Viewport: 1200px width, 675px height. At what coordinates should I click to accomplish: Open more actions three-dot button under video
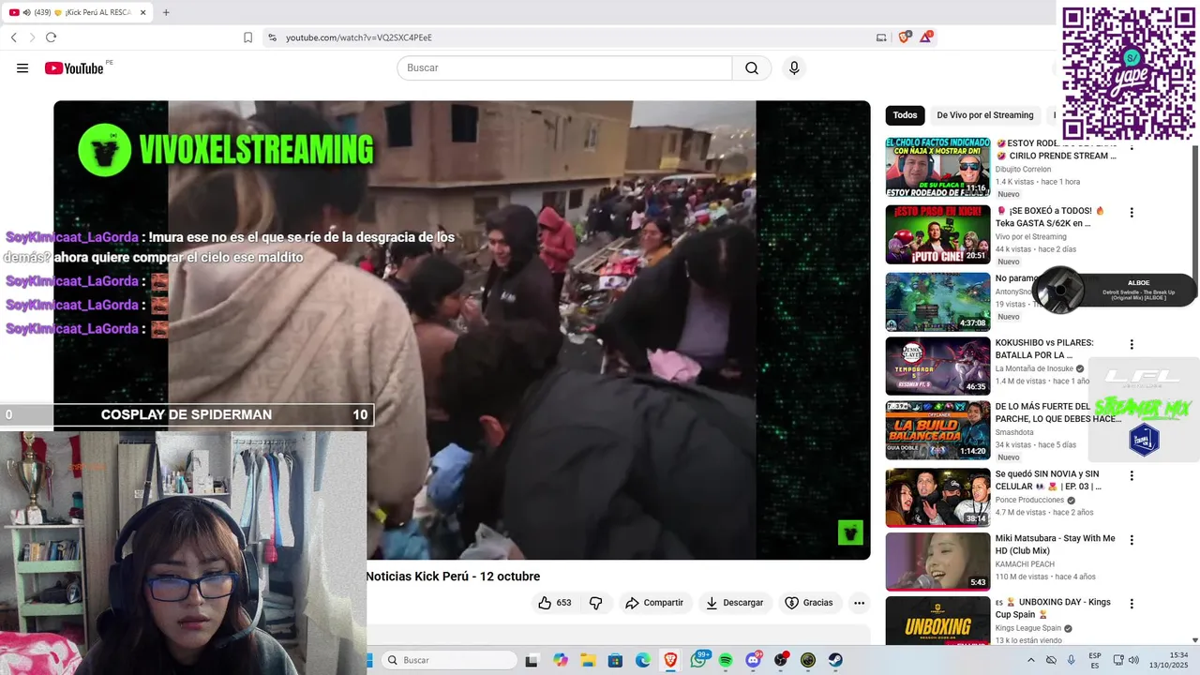coord(859,603)
